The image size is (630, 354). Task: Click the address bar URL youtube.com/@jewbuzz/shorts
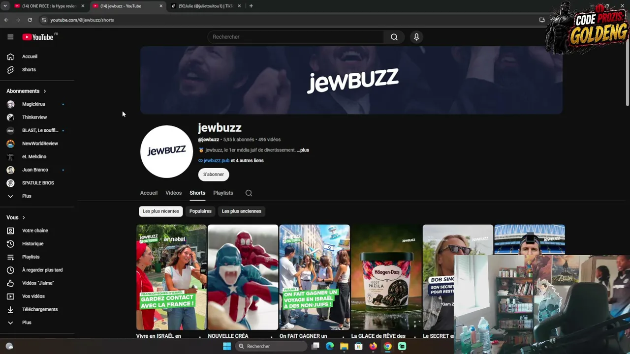(82, 20)
